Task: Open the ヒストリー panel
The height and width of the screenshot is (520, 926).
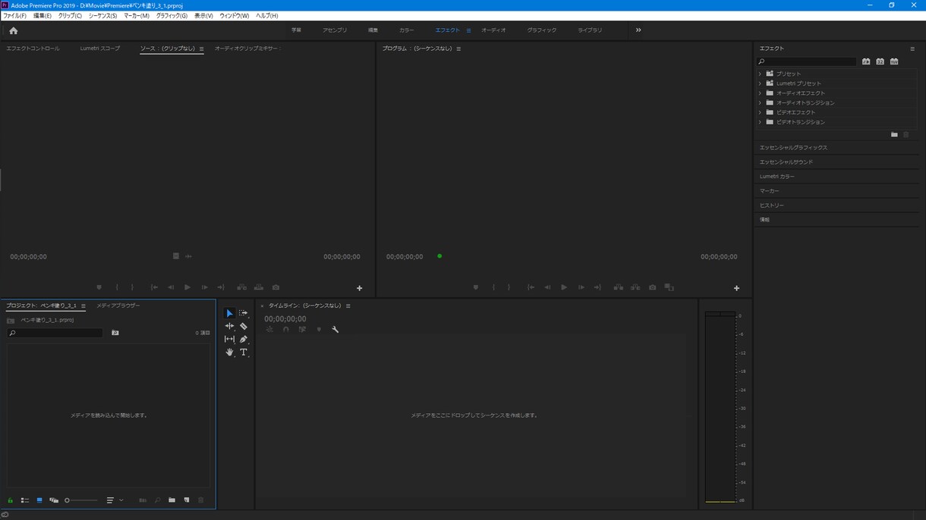Action: coord(772,205)
